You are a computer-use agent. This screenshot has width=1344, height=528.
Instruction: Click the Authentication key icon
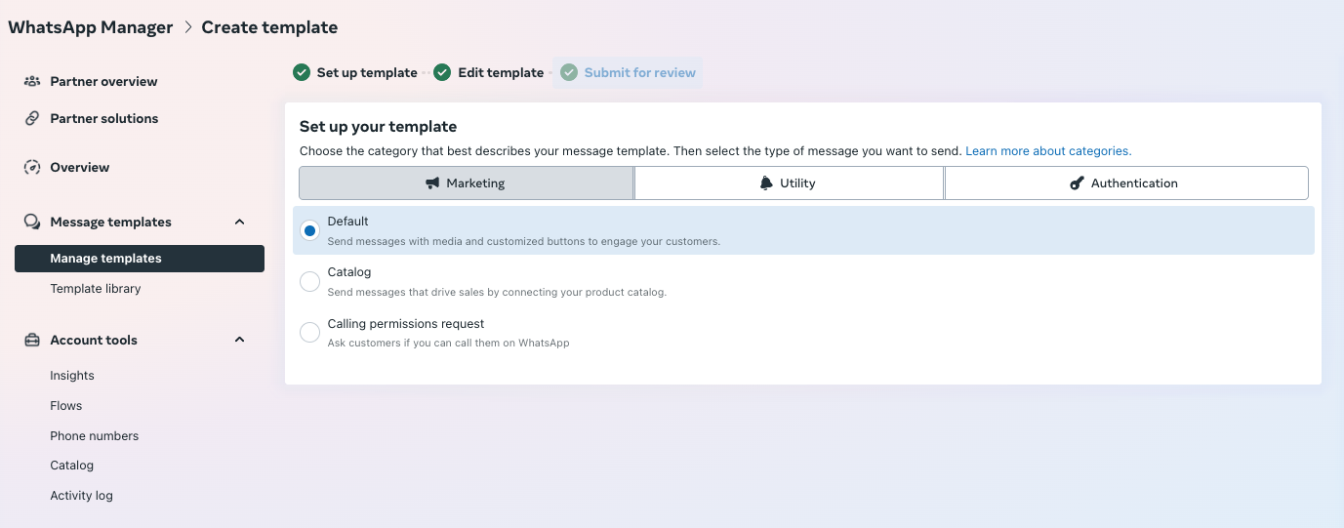(1077, 183)
